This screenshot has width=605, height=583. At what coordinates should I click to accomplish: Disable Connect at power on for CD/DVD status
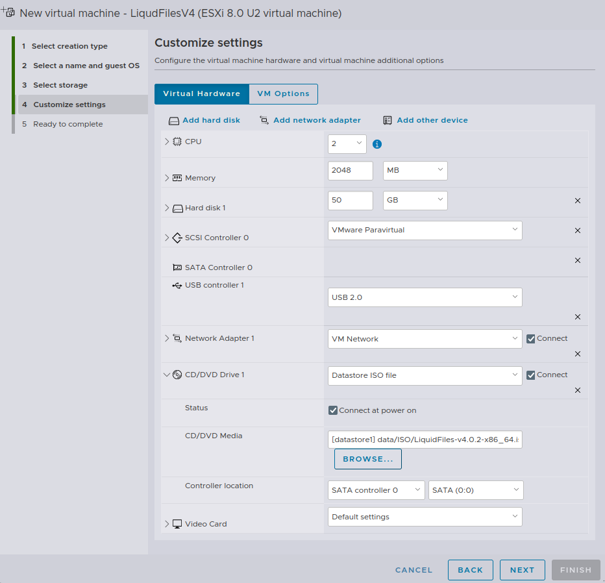point(333,410)
